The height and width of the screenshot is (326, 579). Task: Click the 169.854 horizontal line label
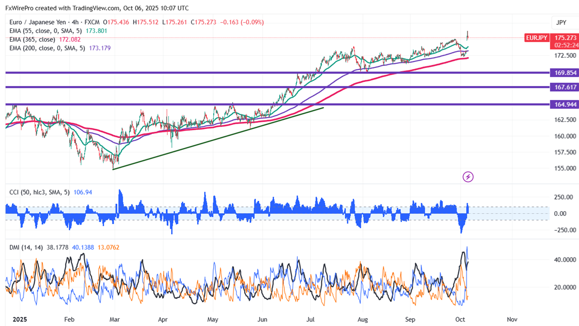[x=565, y=73]
